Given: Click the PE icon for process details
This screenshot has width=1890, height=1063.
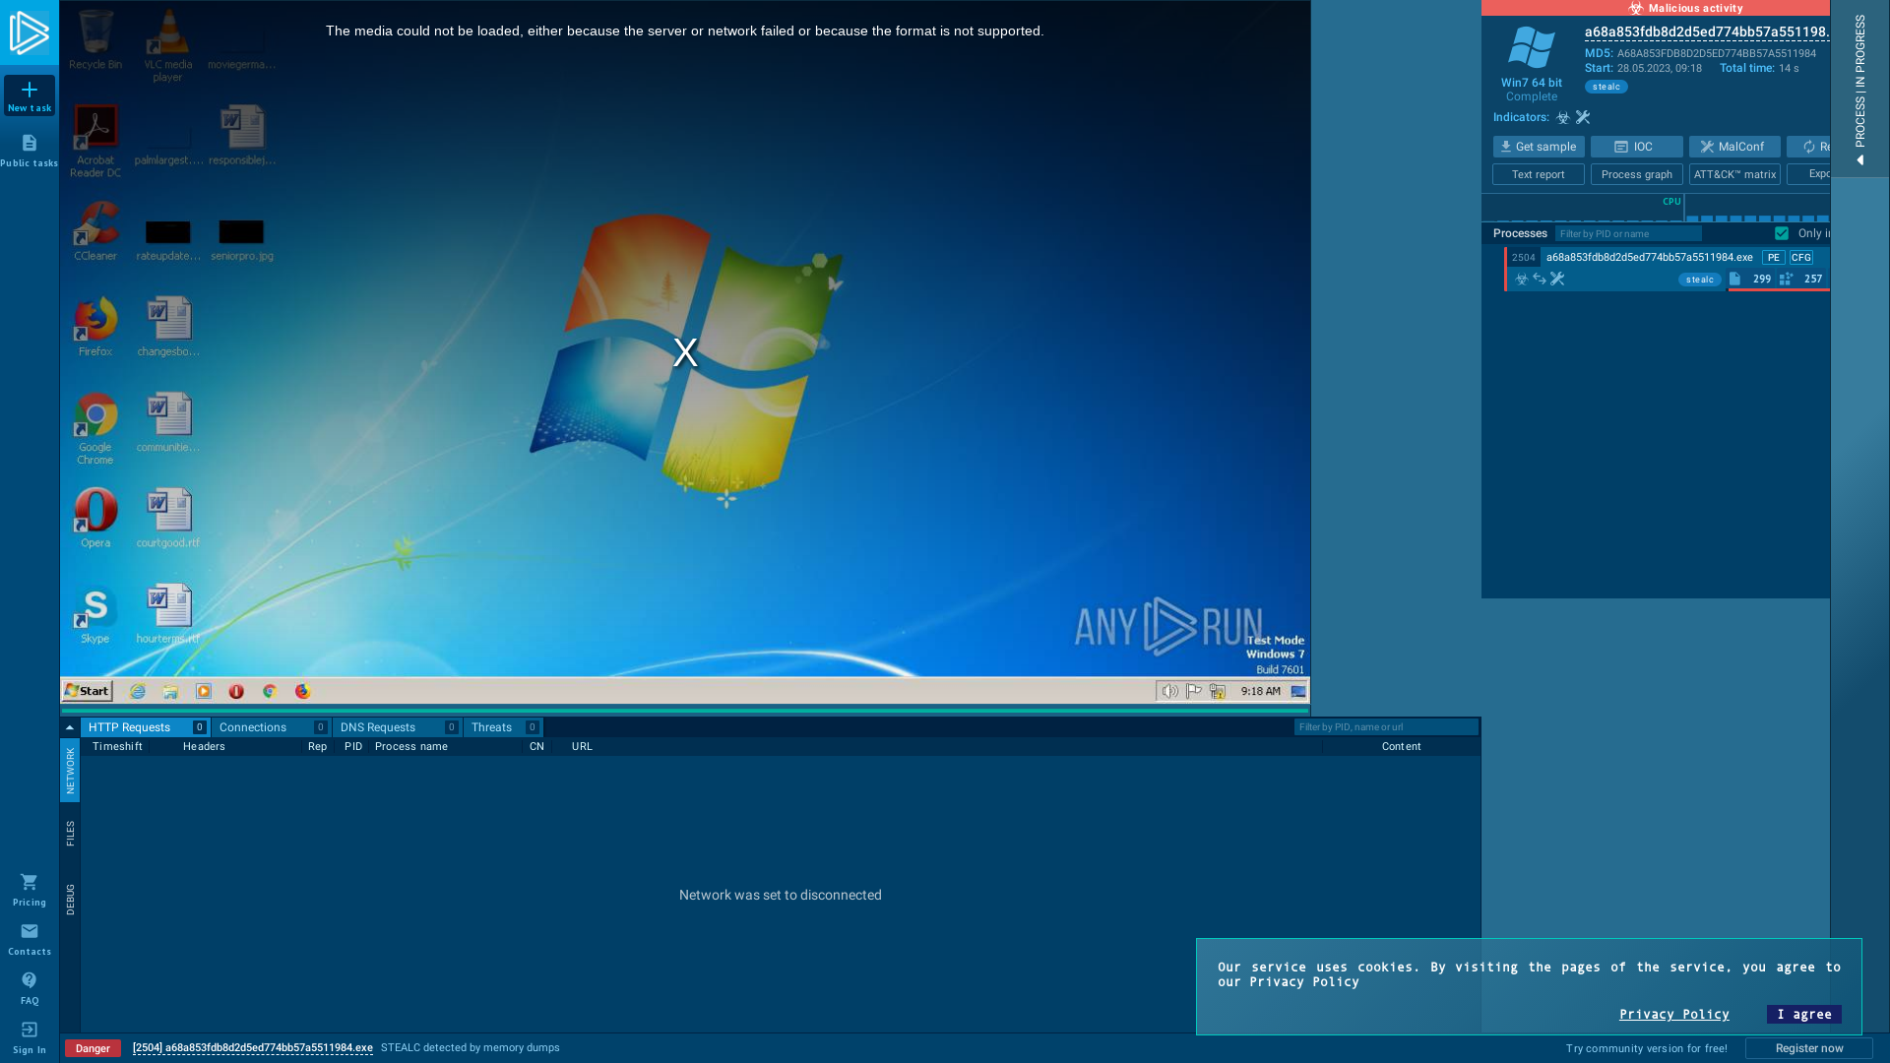Looking at the screenshot, I should point(1772,257).
